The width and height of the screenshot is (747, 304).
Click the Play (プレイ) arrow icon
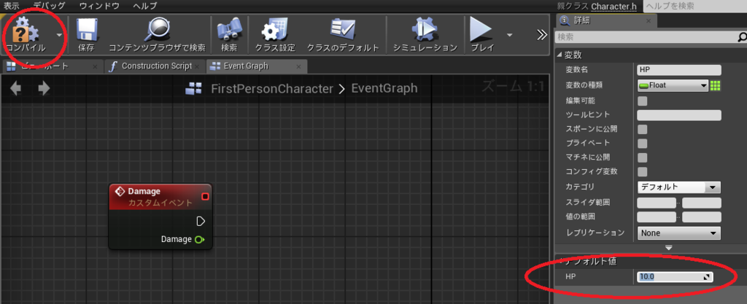point(481,29)
